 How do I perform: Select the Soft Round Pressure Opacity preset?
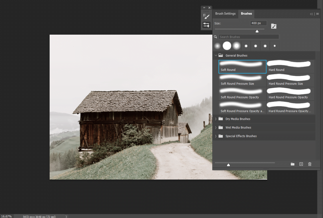pyautogui.click(x=242, y=93)
